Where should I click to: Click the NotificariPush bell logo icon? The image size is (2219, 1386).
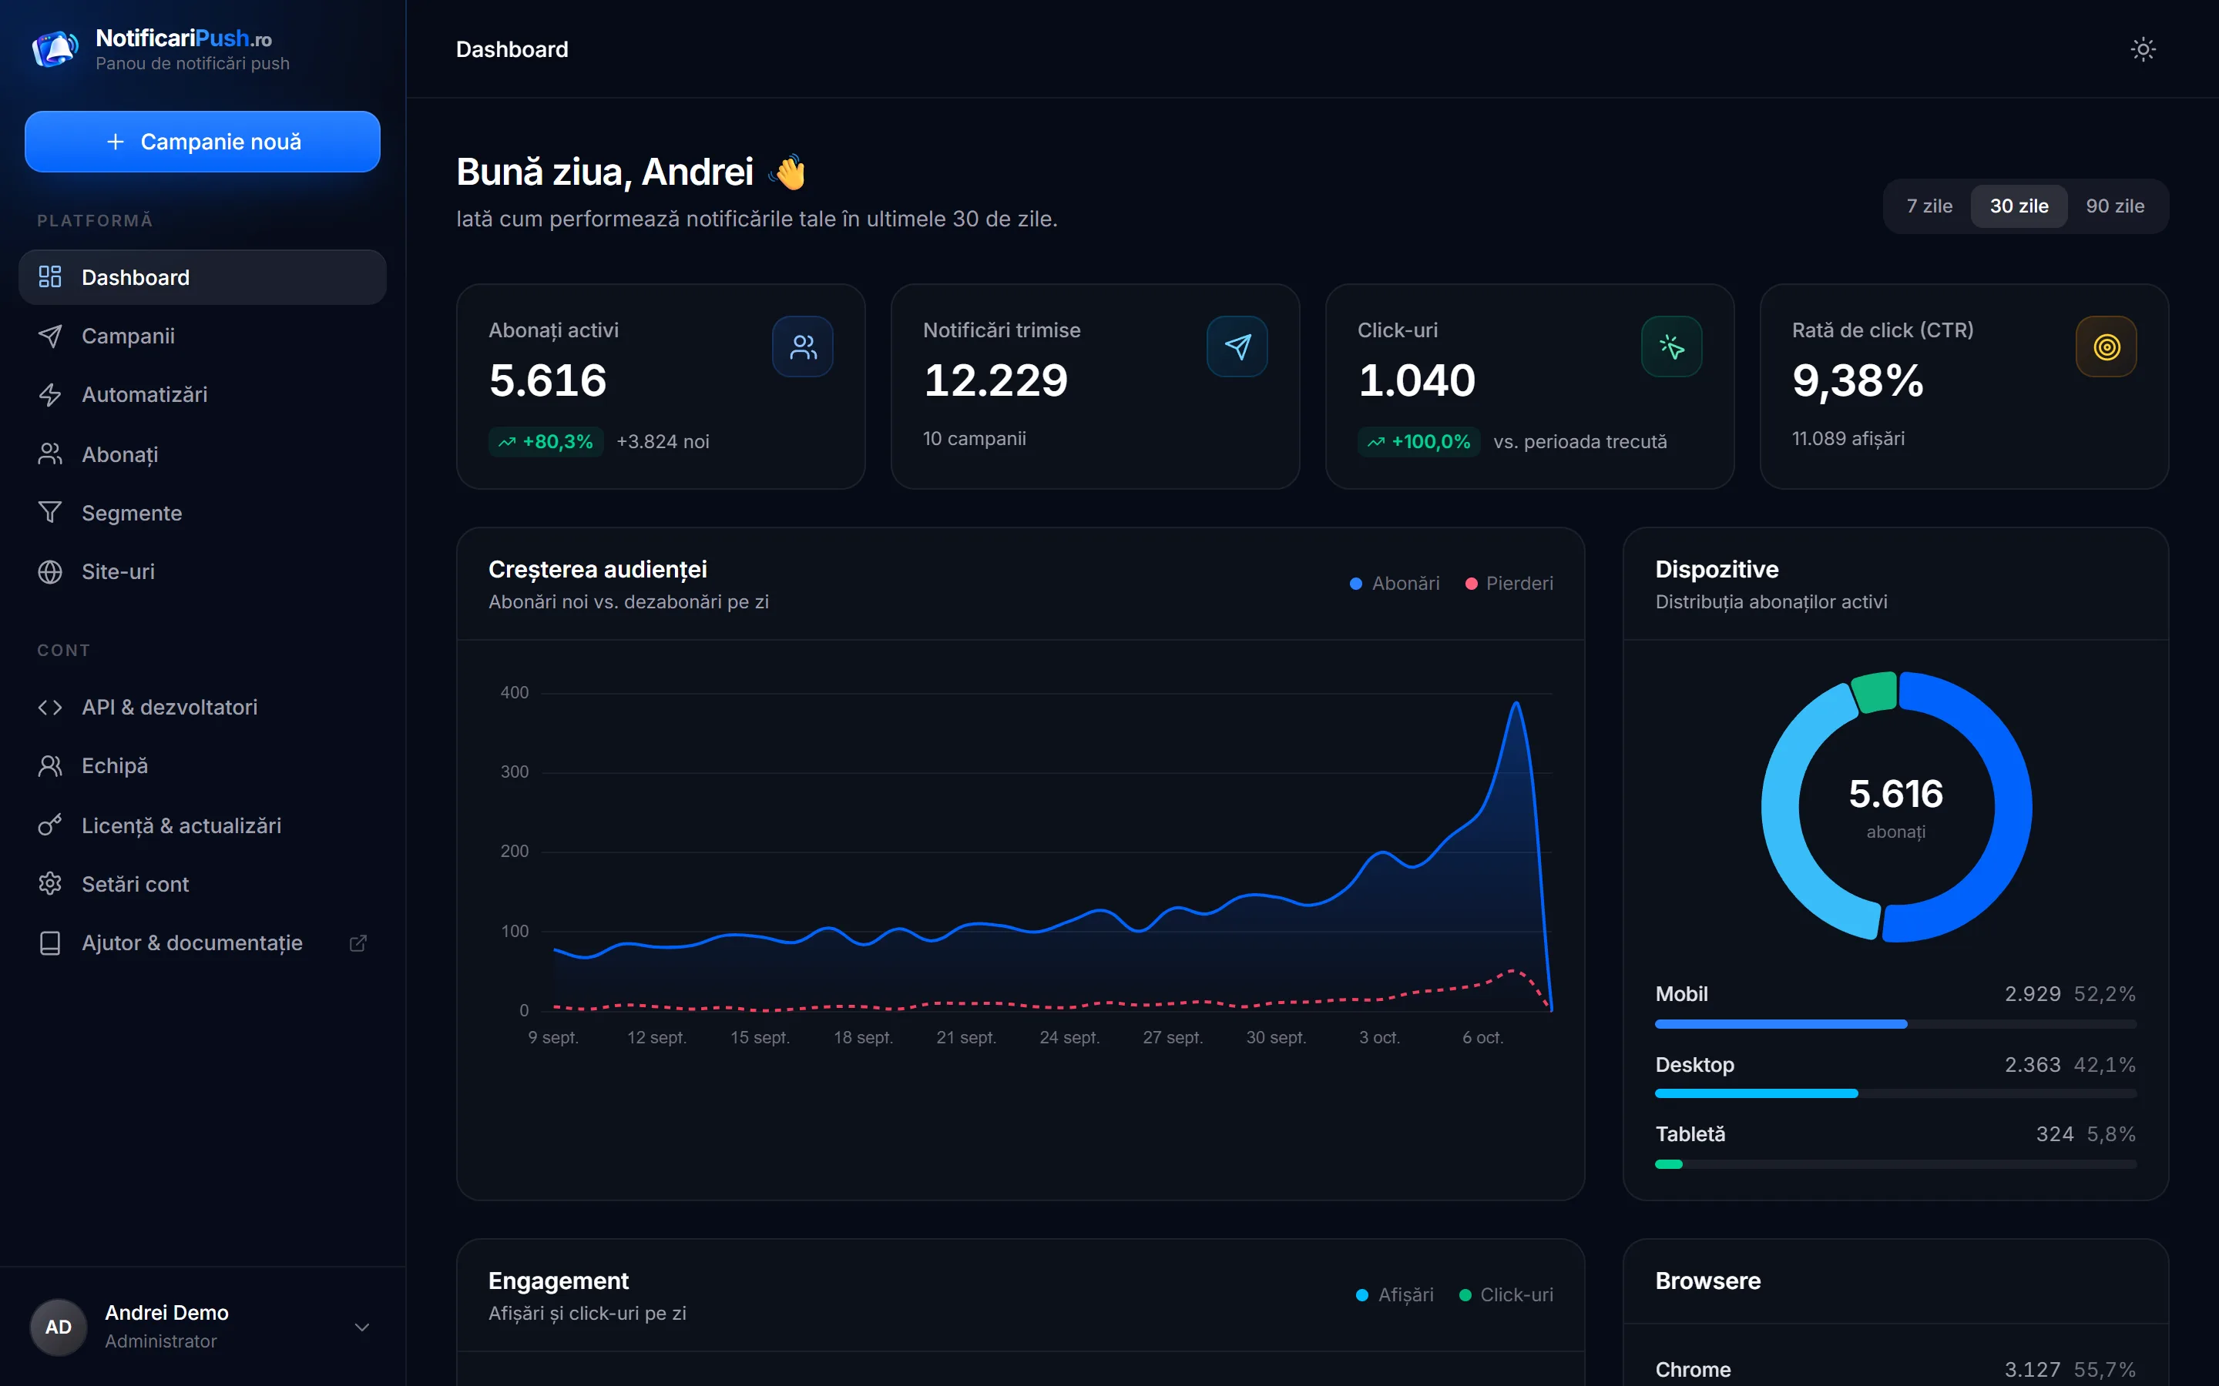pyautogui.click(x=55, y=49)
